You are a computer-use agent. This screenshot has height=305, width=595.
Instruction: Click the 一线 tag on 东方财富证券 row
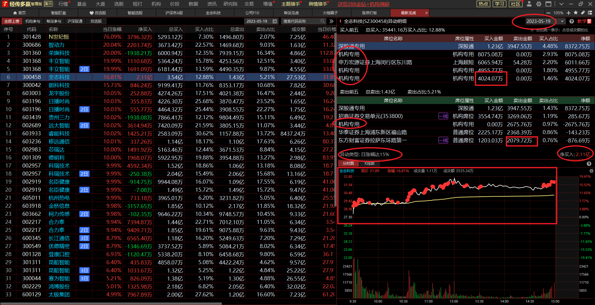coord(443,140)
